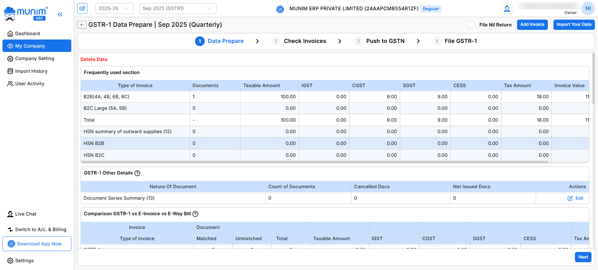598x270 pixels.
Task: Expand the Sep 2025 (GSTR1) period dropdown
Action: point(178,8)
